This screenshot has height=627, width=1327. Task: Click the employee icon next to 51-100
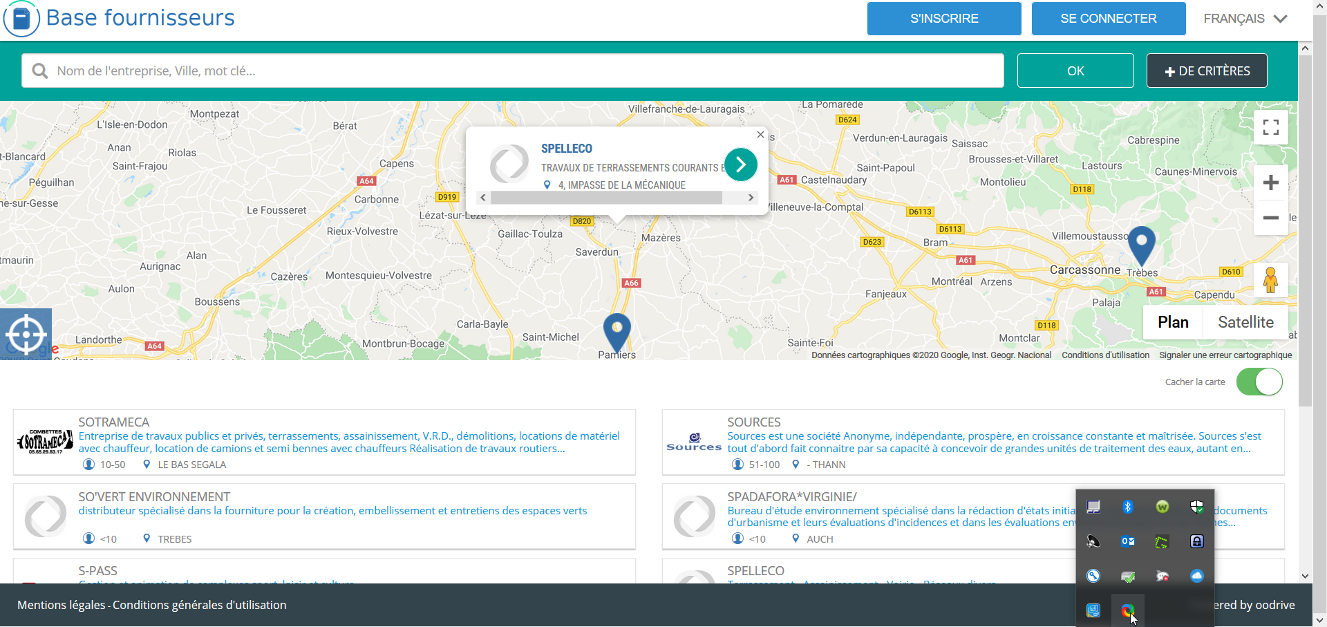737,465
